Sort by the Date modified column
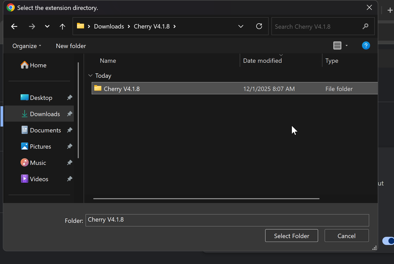Viewport: 394px width, 264px height. tap(262, 60)
